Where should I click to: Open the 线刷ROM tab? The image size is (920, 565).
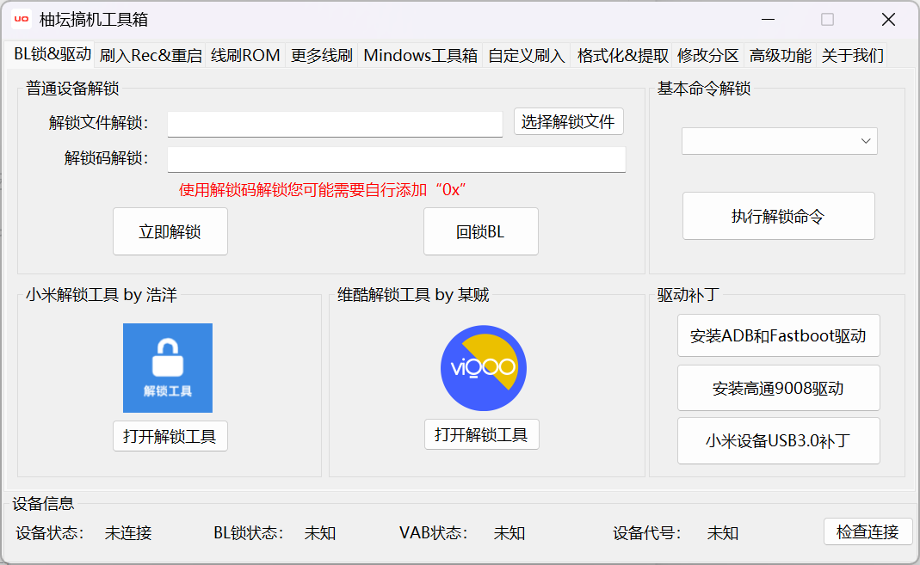point(245,54)
